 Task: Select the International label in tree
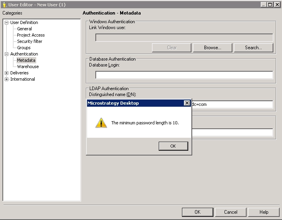(x=22, y=79)
